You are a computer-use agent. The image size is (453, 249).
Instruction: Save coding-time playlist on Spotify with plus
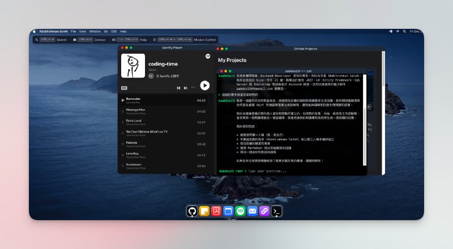pyautogui.click(x=151, y=75)
